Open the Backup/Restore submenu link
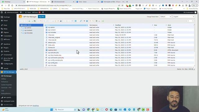Image resolution: width=199 pixels, height=112 pixels. (6, 93)
